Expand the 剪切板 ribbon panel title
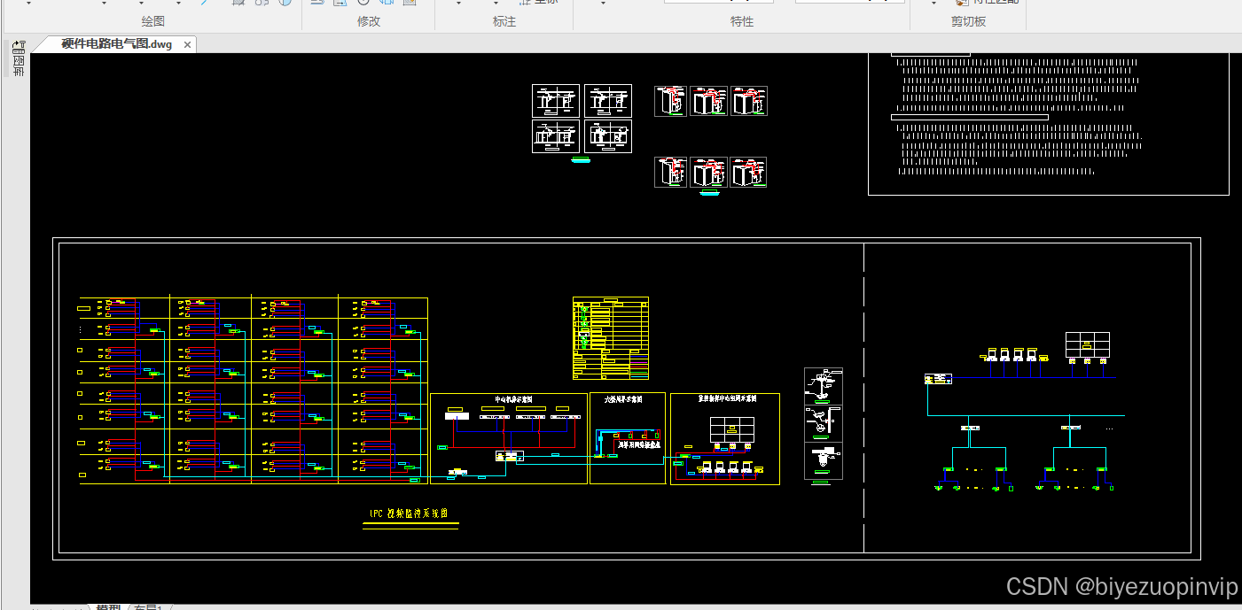Image resolution: width=1242 pixels, height=610 pixels. 969,21
